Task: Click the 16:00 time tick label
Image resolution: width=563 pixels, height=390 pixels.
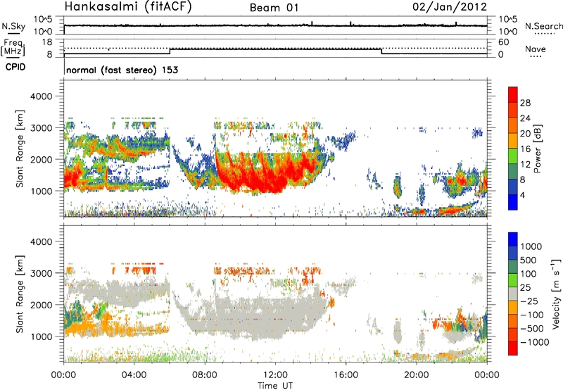Action: point(346,375)
